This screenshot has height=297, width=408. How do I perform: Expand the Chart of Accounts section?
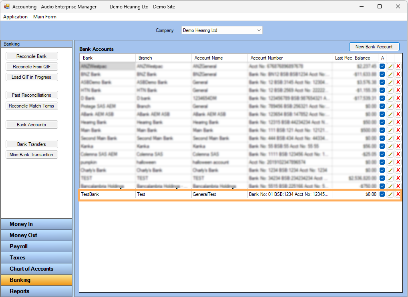click(36, 269)
